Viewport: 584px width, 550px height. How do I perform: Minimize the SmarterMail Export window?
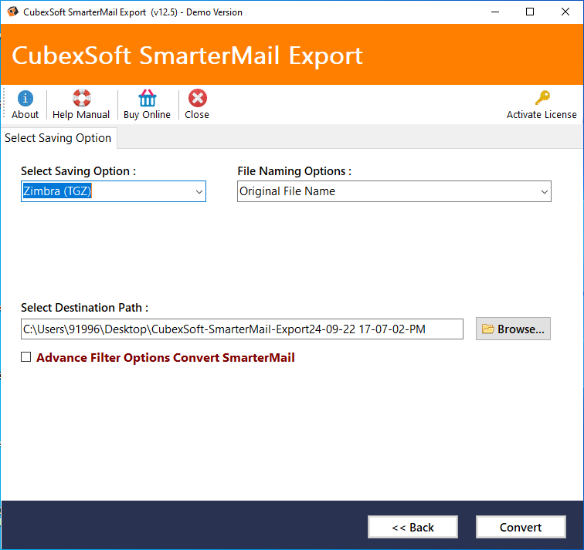coord(495,12)
